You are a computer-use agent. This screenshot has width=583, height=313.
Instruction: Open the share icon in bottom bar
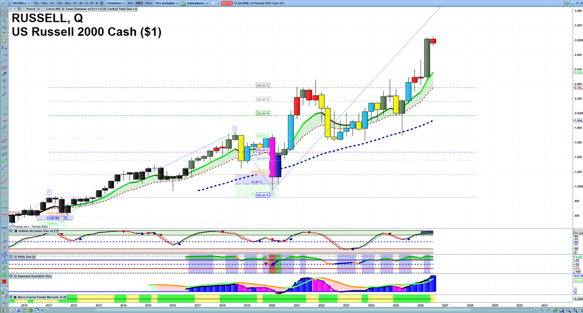click(12, 310)
